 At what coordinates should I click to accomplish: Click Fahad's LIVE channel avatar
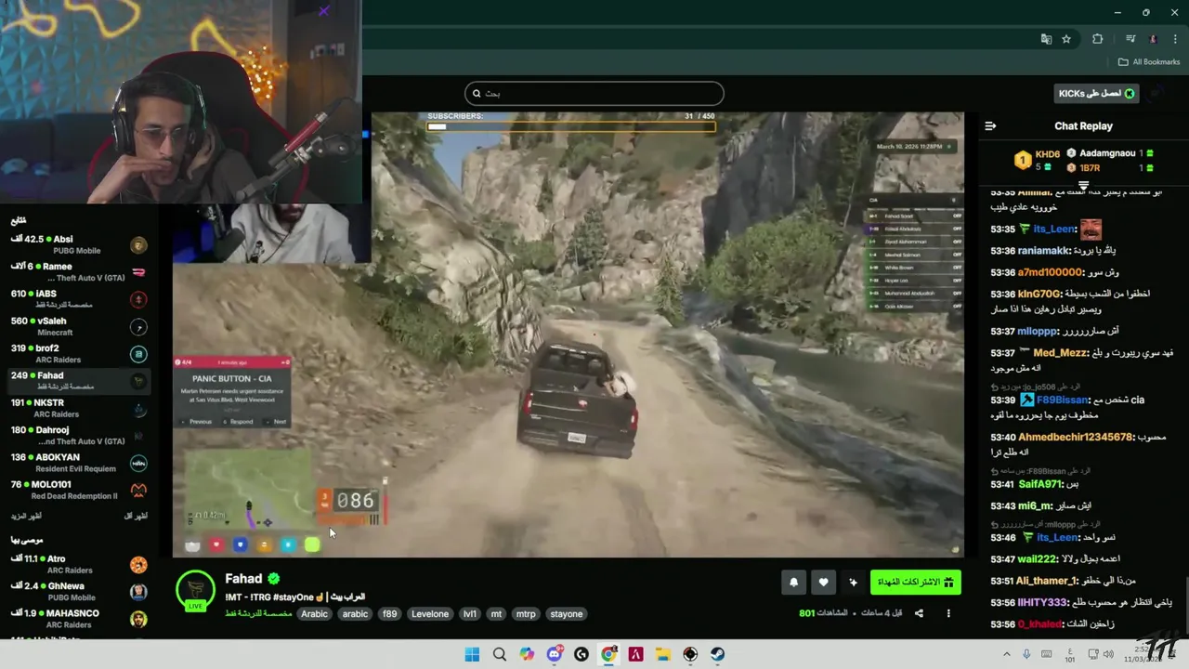pyautogui.click(x=195, y=590)
